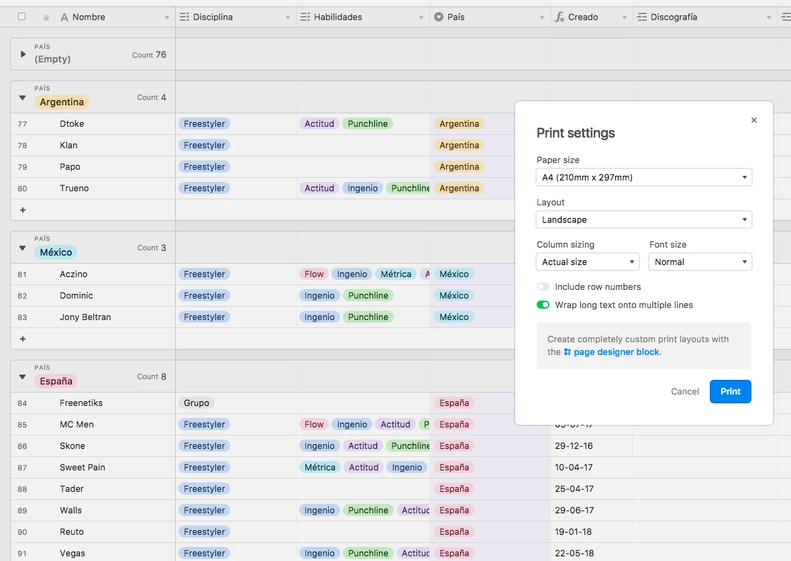Expand the (Empty) país group
The height and width of the screenshot is (561, 791).
pos(23,54)
